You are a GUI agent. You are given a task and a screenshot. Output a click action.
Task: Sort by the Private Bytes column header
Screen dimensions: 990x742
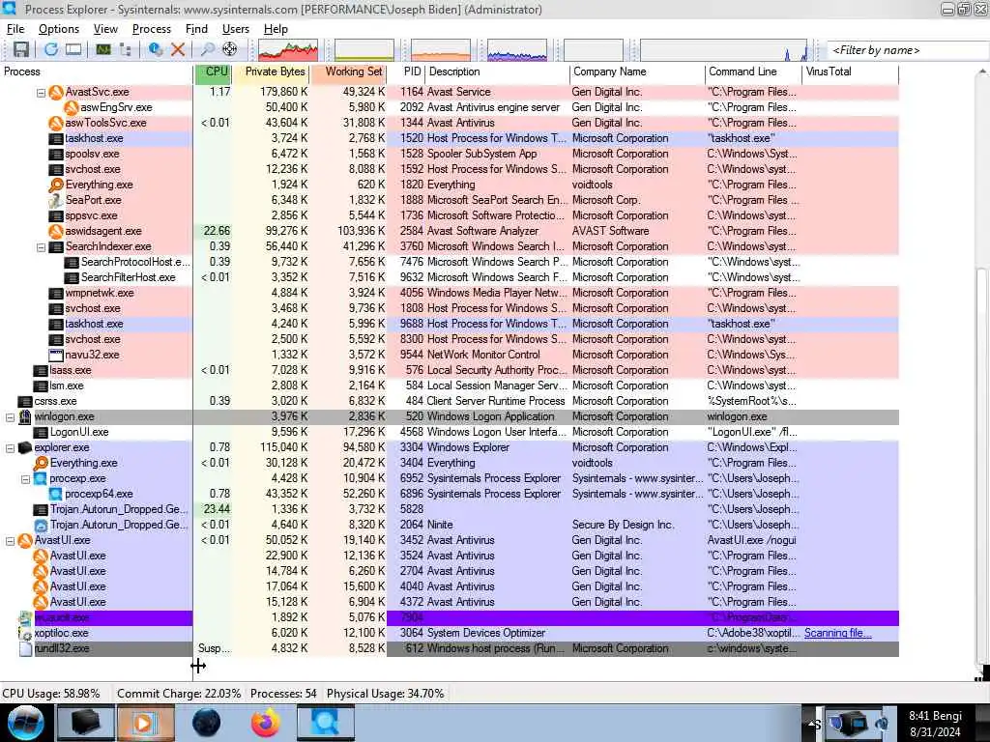pos(272,71)
